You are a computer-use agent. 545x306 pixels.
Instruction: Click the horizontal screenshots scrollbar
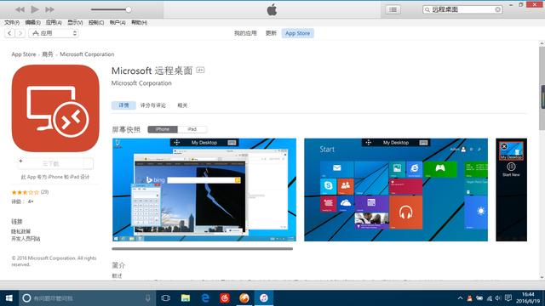point(203,249)
